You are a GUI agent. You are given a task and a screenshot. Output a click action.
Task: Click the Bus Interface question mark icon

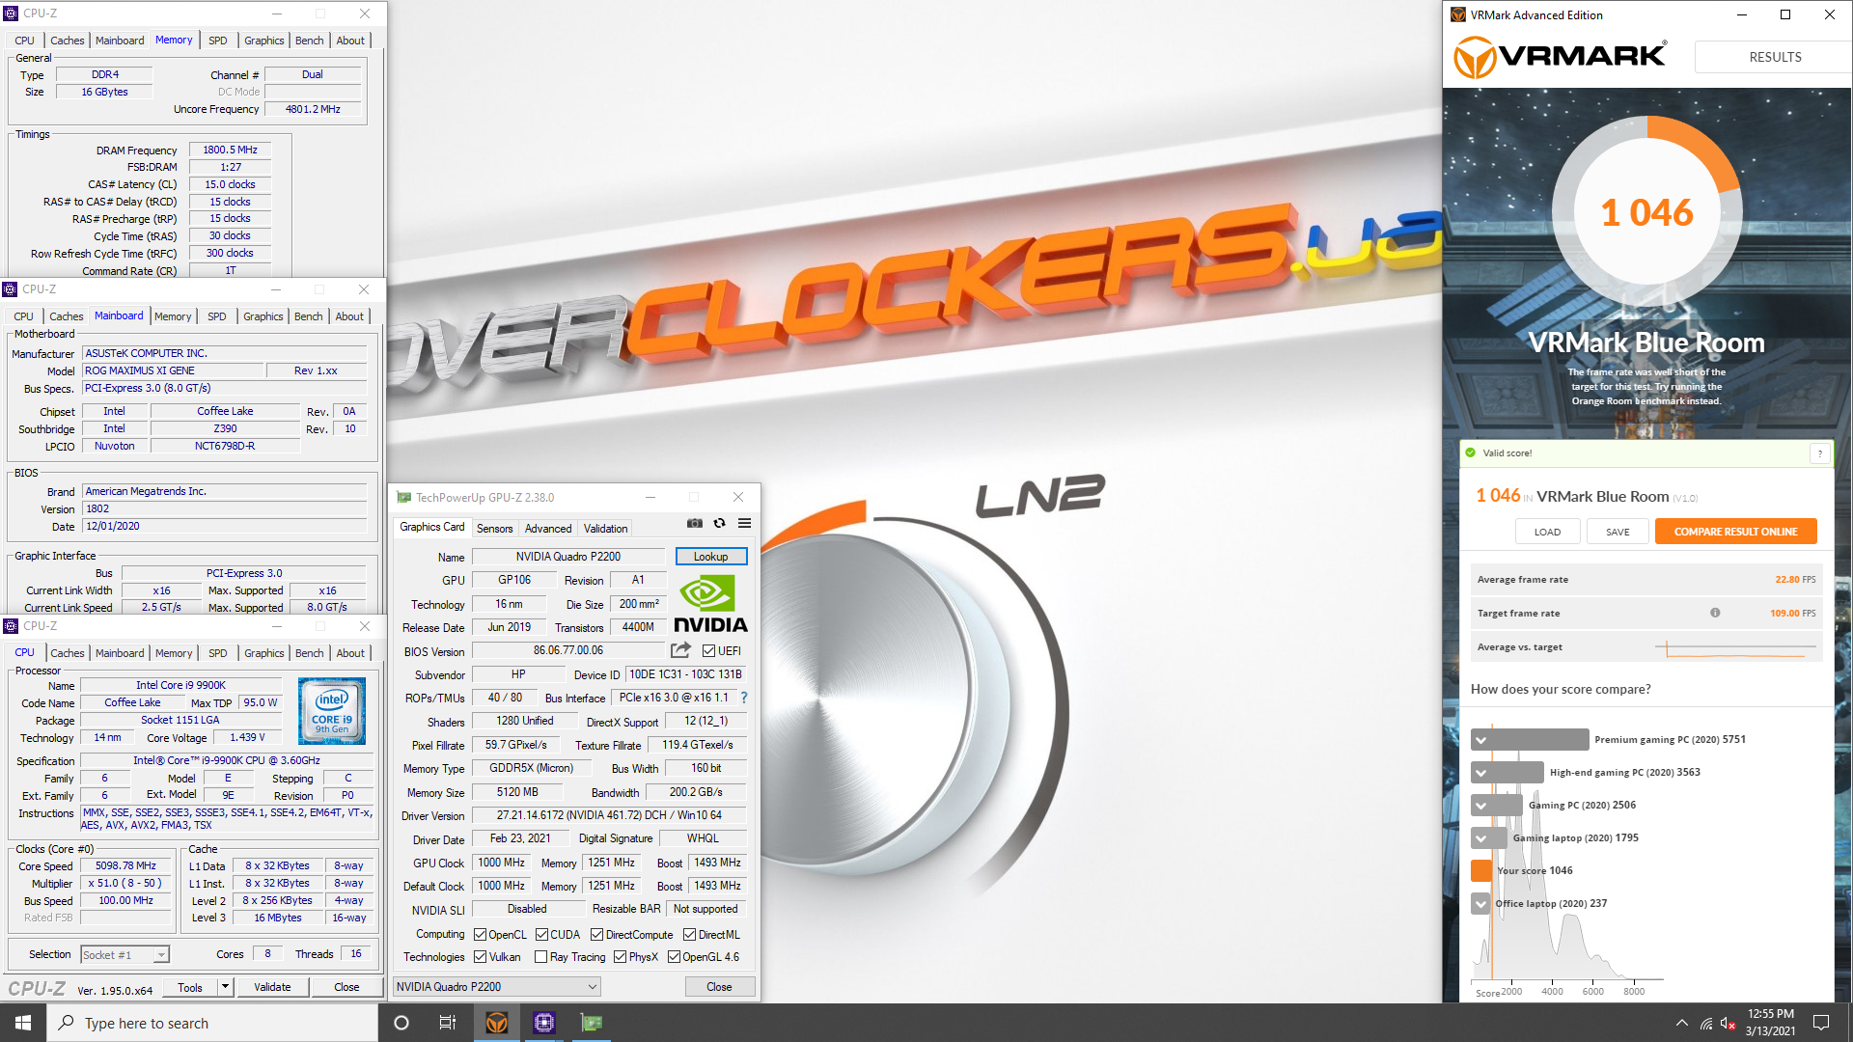(x=744, y=698)
